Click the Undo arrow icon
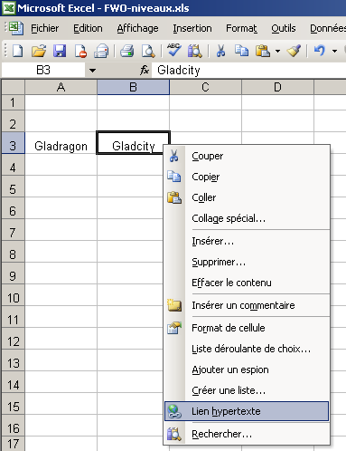 (320, 51)
